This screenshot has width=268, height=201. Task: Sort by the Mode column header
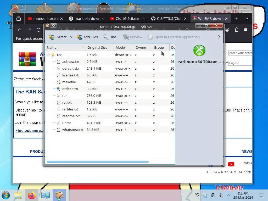(x=124, y=48)
